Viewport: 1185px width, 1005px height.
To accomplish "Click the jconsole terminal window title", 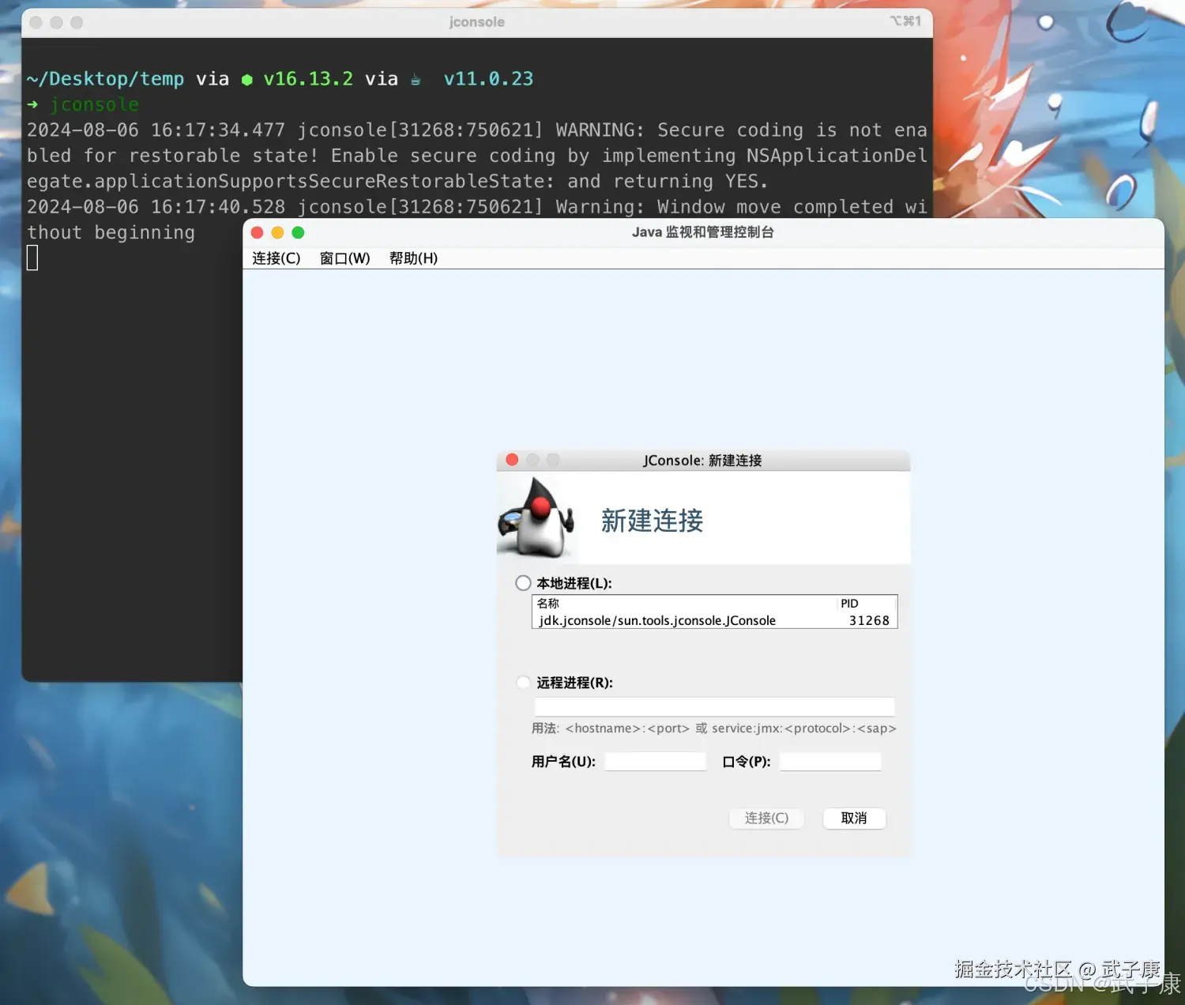I will click(x=476, y=22).
